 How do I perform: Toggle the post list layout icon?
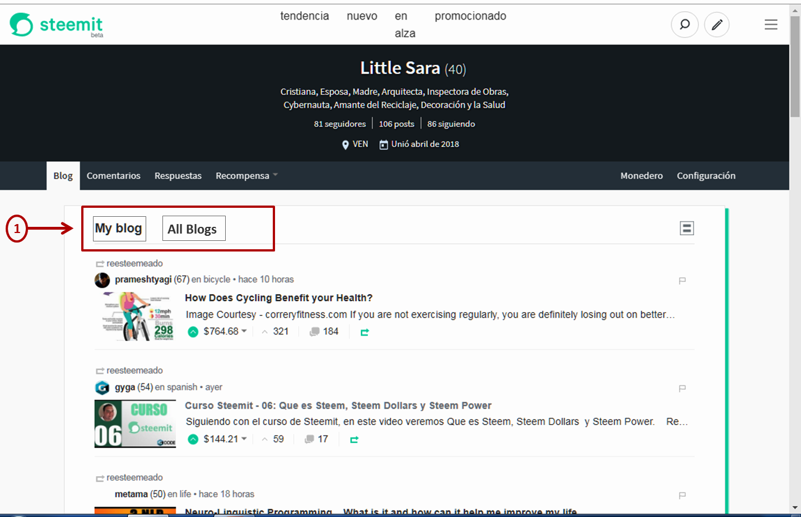(687, 228)
